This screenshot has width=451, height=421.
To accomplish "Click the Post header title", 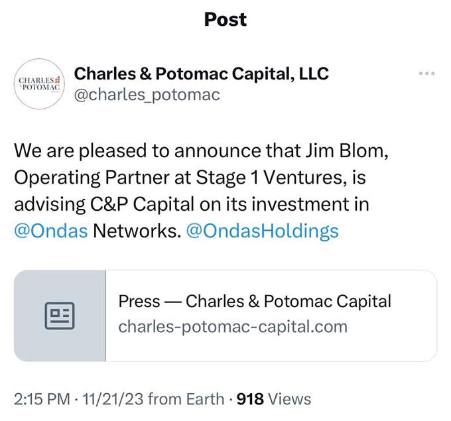I will (225, 19).
